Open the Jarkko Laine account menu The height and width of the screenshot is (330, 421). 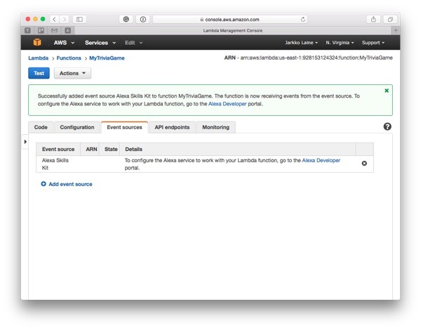[x=301, y=43]
